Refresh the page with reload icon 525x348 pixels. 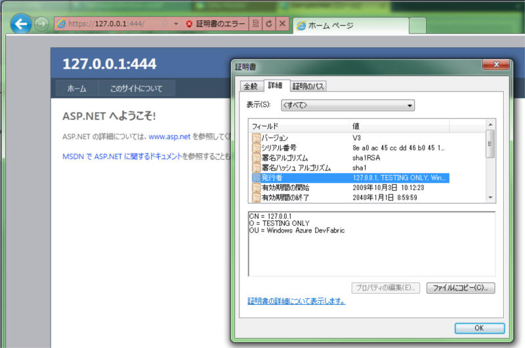click(269, 24)
